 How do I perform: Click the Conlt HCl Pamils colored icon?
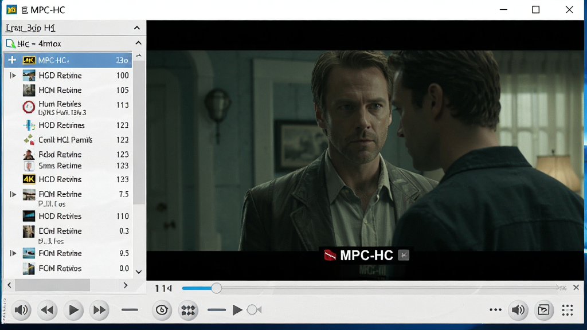point(29,140)
